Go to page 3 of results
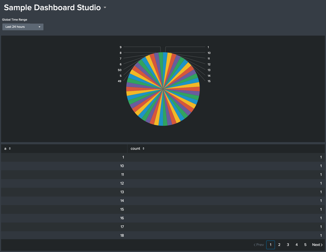Image resolution: width=326 pixels, height=252 pixels. click(288, 245)
